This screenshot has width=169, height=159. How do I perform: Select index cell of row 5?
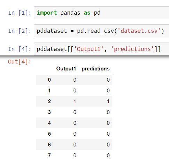point(49,134)
